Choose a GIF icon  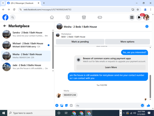(x=71, y=105)
